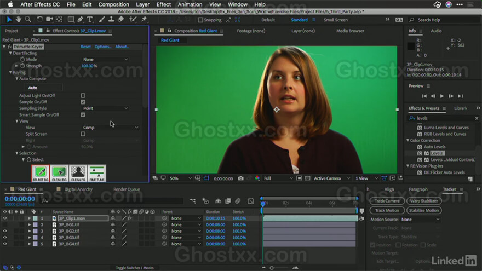Viewport: 482px width, 271px height.
Task: Uncheck the Sample On/Off checkbox
Action: coord(83,102)
